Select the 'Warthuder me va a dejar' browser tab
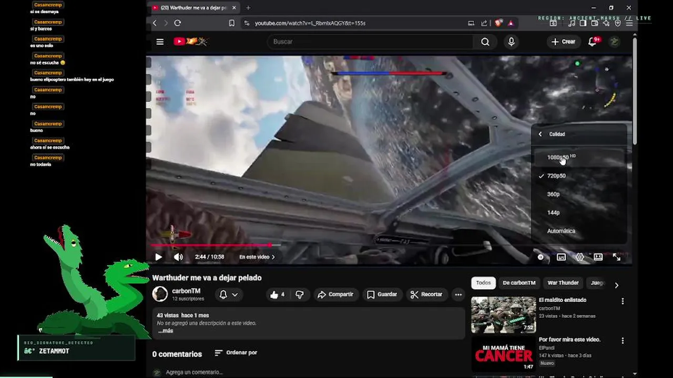 [x=193, y=8]
